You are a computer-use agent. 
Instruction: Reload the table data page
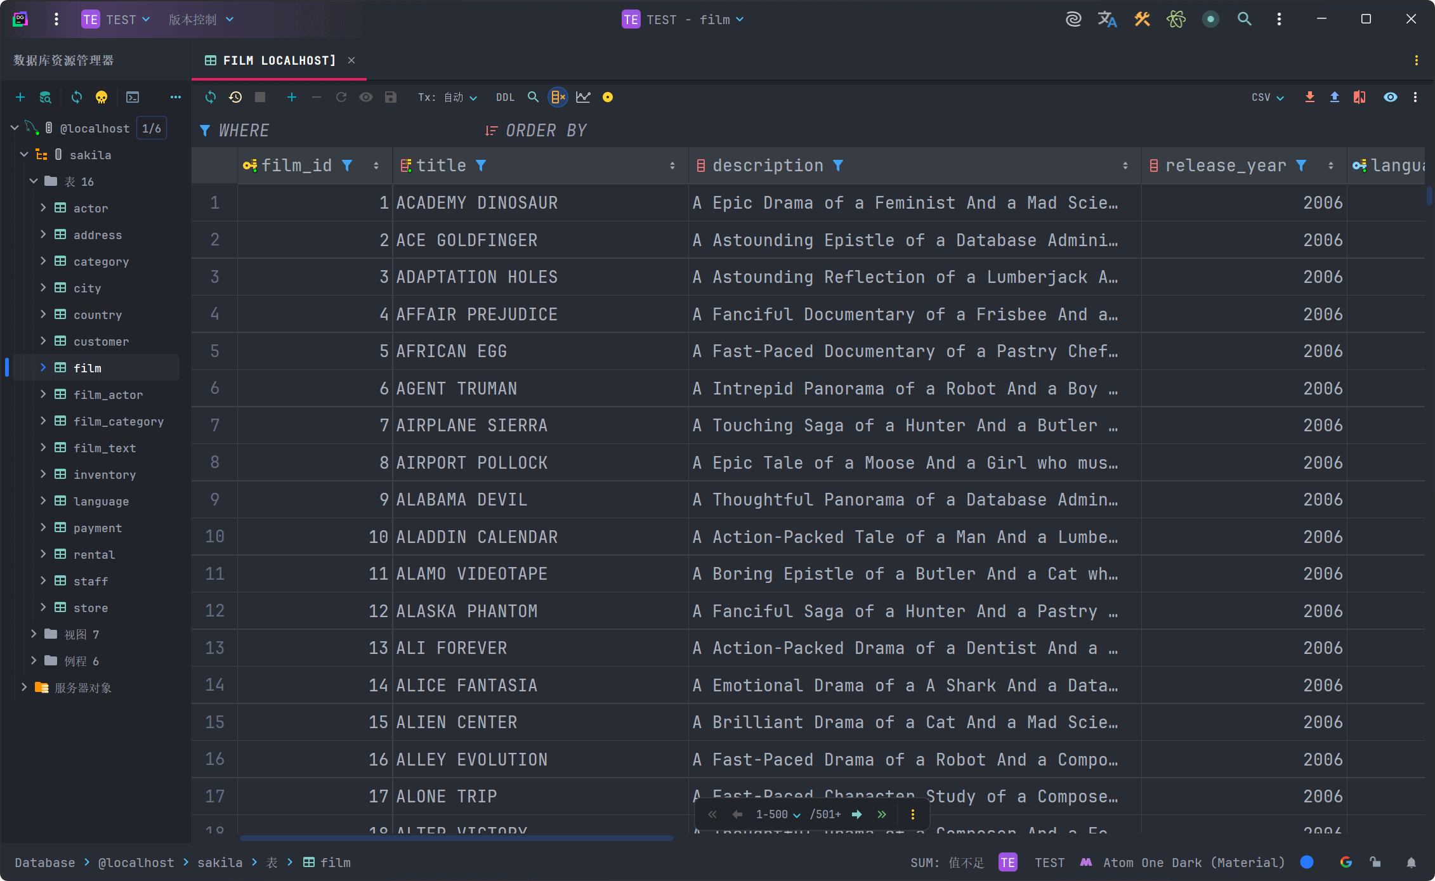pyautogui.click(x=211, y=97)
